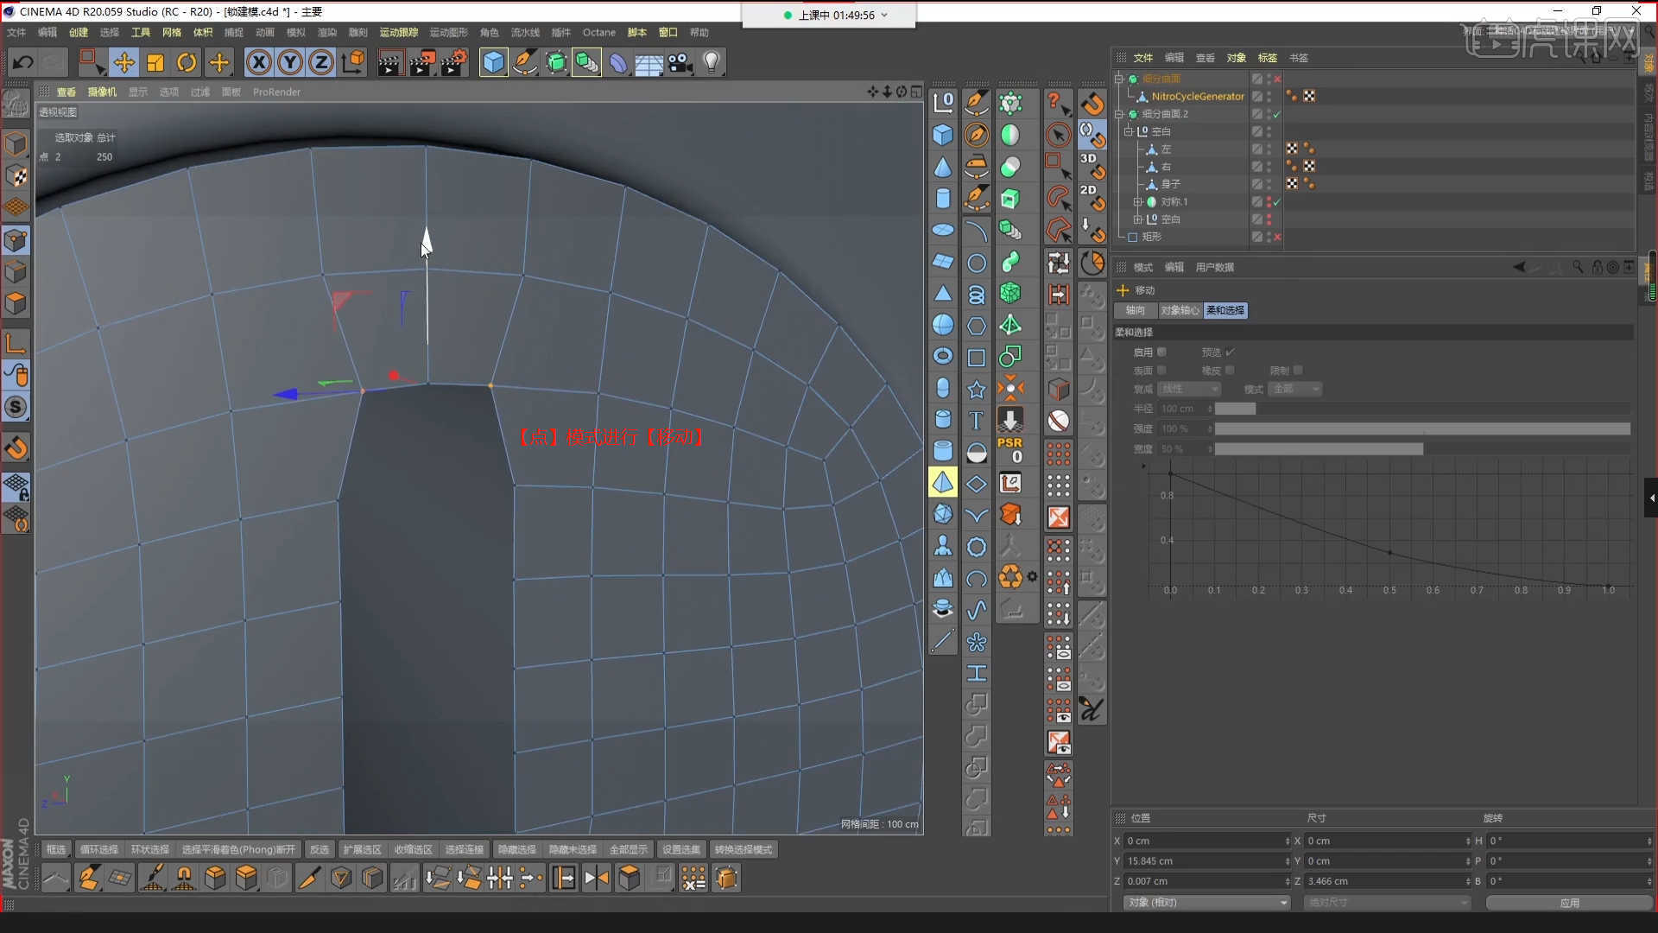1658x933 pixels.
Task: Add a cube primitive from toolbar
Action: click(x=493, y=62)
